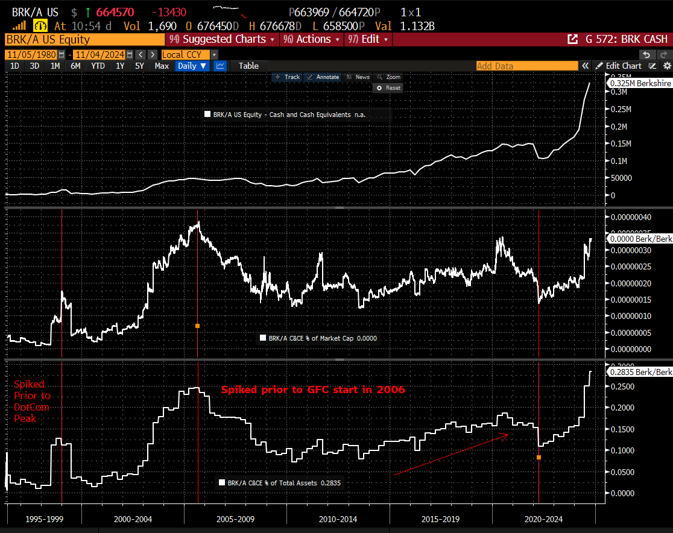Open chart settings gear

(x=667, y=66)
